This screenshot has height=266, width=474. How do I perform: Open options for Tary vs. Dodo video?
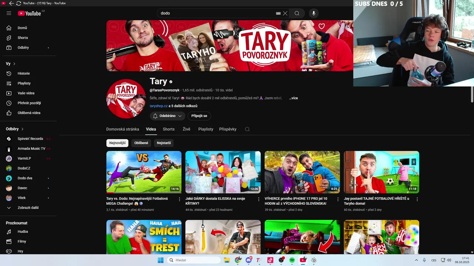coord(180,199)
